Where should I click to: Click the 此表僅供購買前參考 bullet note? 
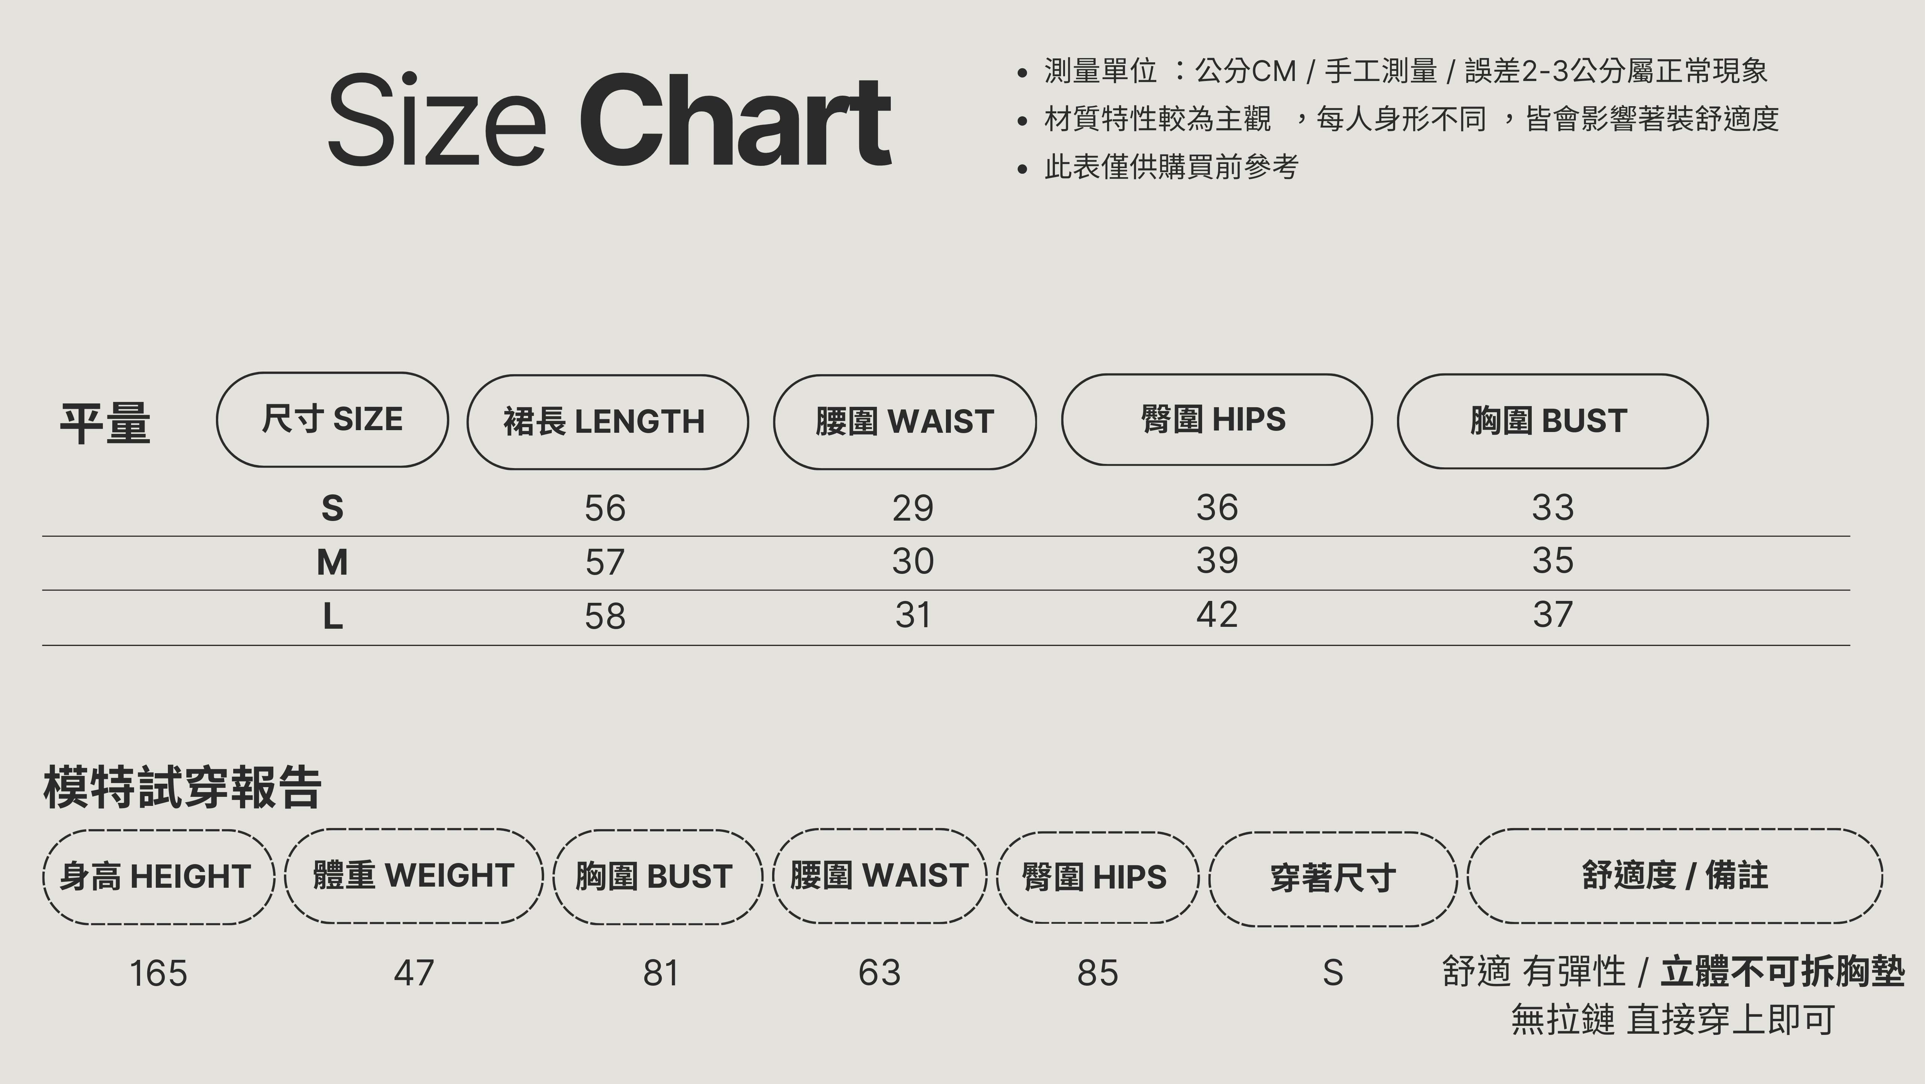[x=1171, y=167]
